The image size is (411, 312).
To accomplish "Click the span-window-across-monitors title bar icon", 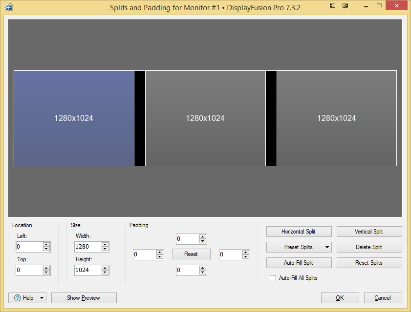I will coord(346,6).
